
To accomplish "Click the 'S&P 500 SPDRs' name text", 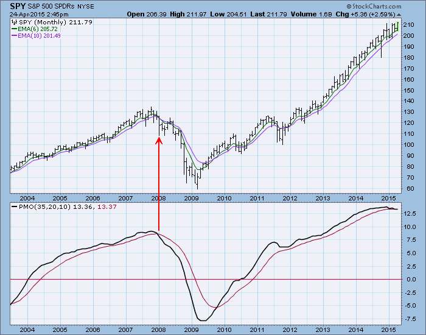I will 51,7.
